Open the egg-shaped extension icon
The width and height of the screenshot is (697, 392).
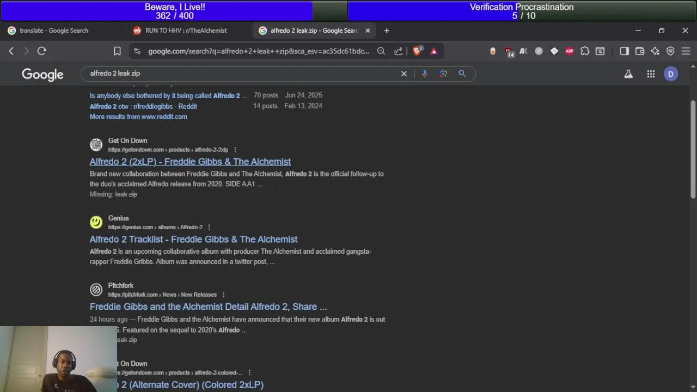pos(493,51)
